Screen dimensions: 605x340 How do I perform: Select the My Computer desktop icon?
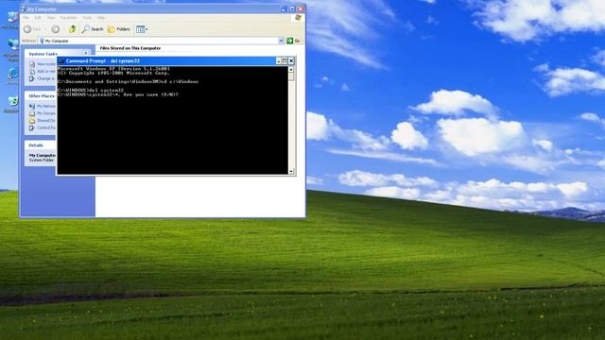[x=10, y=20]
